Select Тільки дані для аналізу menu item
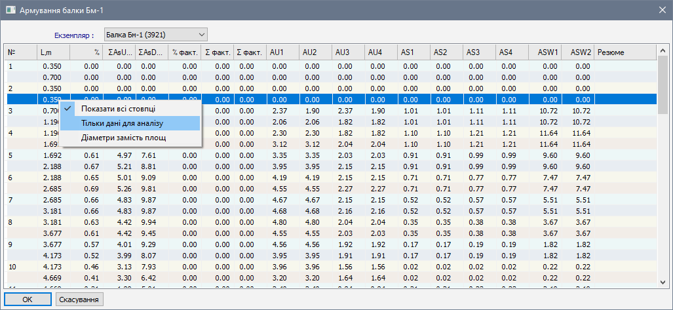This screenshot has height=310, width=673. 122,123
